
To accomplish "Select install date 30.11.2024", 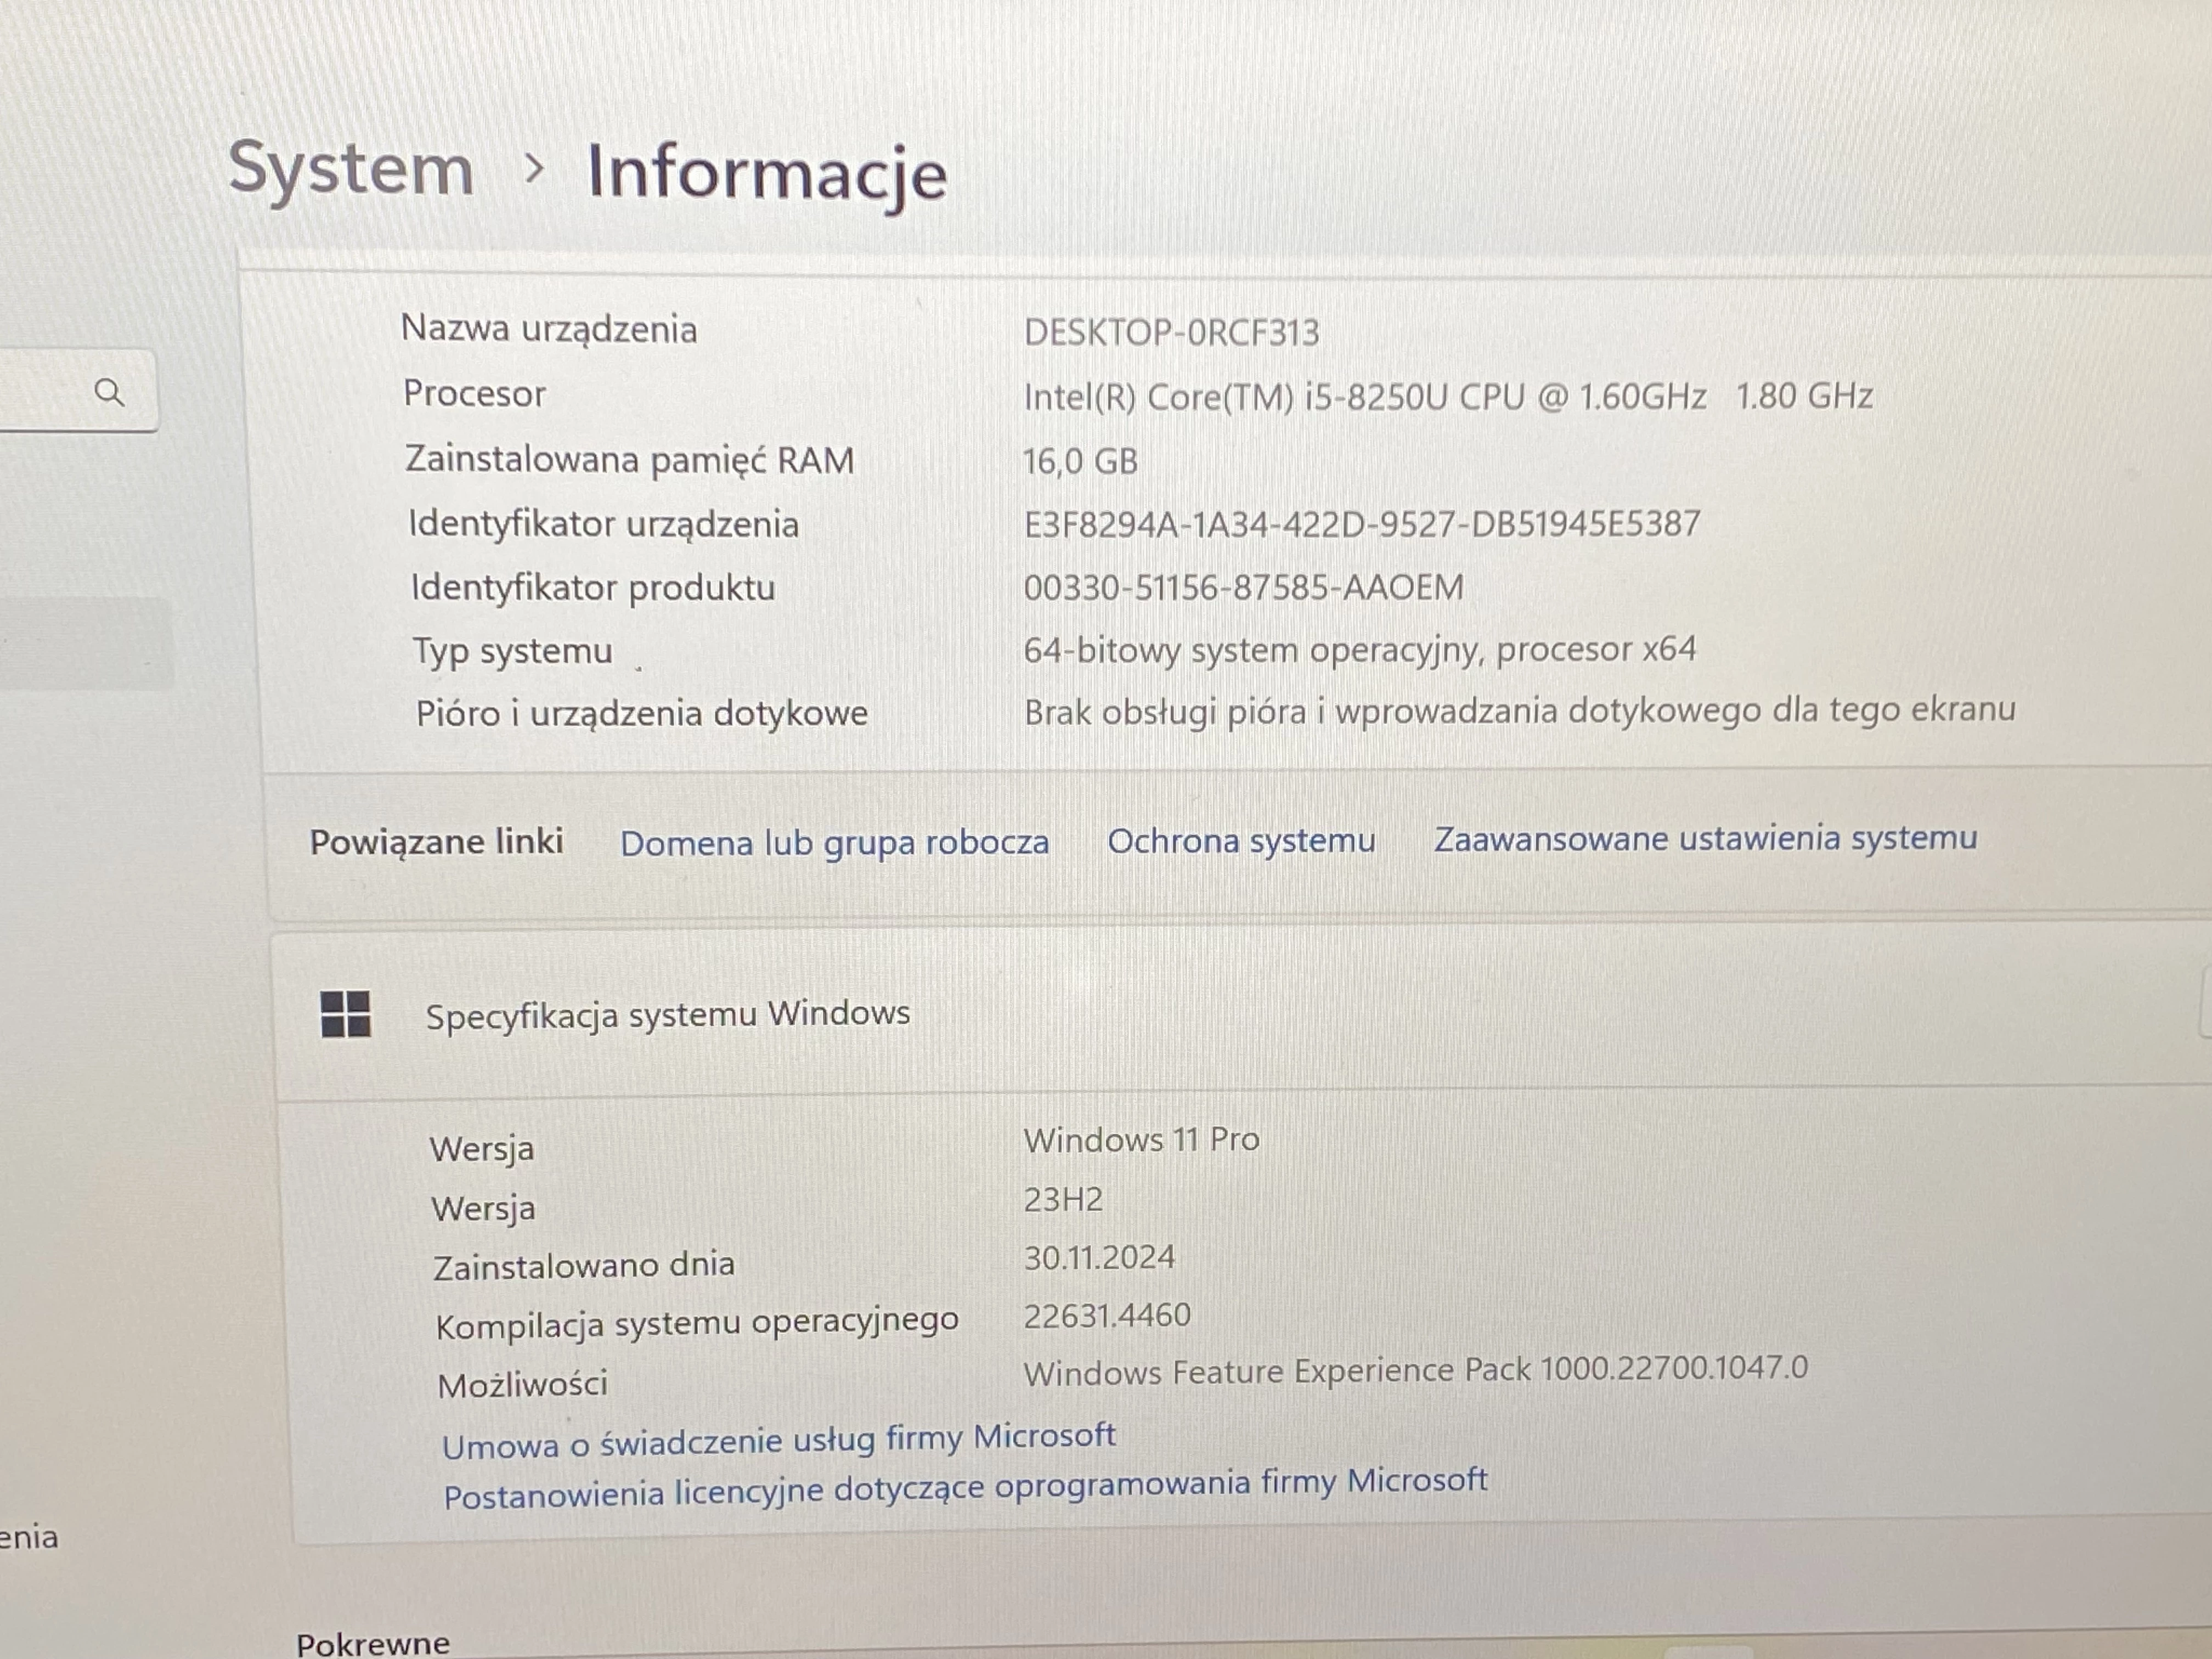I will pyautogui.click(x=1099, y=1257).
